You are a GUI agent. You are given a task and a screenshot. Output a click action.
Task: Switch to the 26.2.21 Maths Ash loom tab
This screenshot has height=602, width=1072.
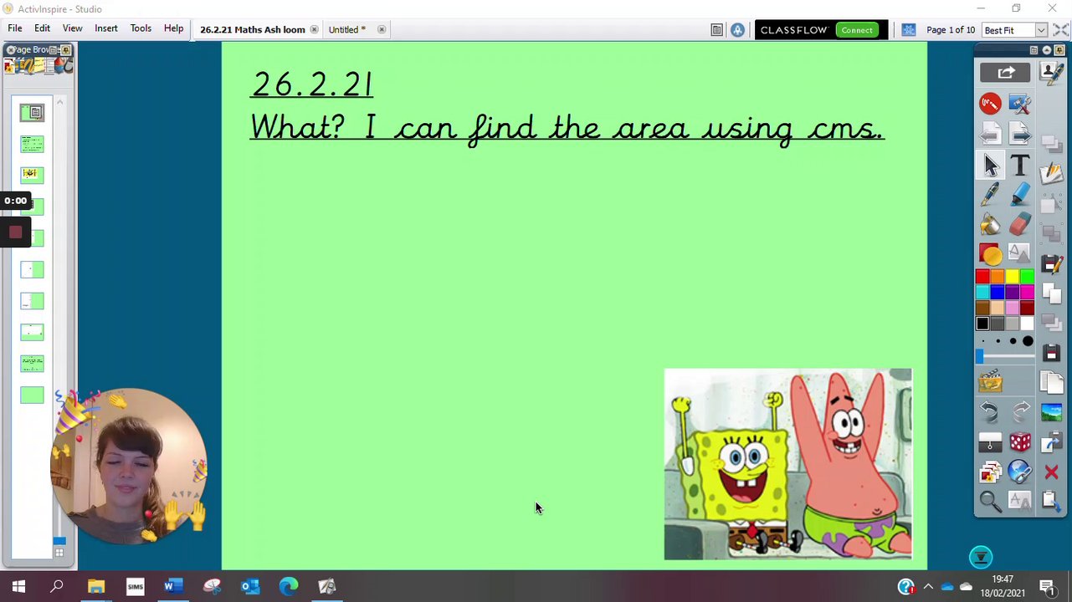pyautogui.click(x=252, y=30)
